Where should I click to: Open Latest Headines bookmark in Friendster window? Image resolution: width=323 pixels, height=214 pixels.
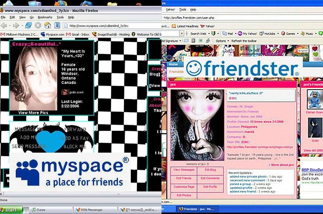pos(185,26)
